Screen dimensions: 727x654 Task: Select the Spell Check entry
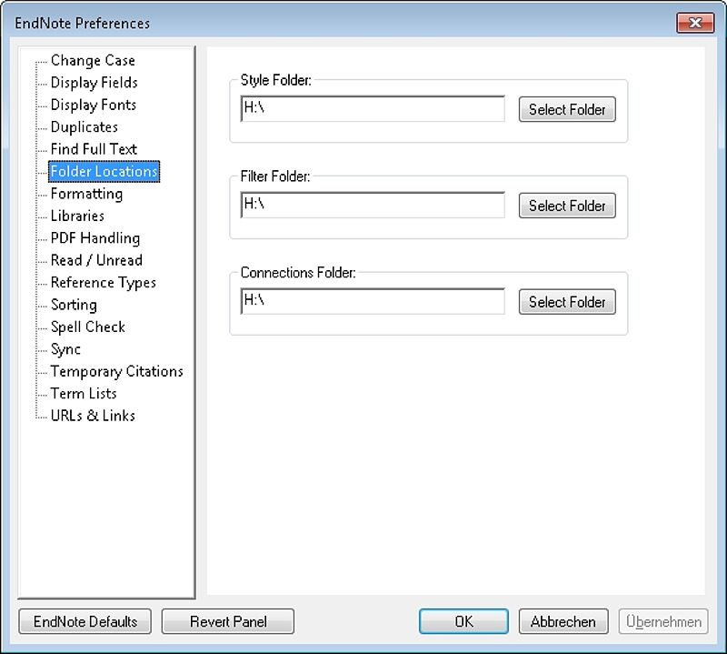coord(87,327)
